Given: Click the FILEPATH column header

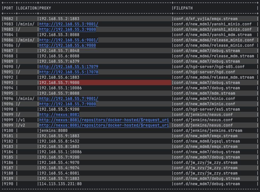Looking at the screenshot, I should pos(183,8).
